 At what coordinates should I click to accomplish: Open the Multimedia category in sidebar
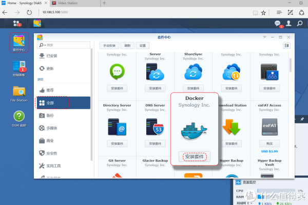tap(63, 128)
